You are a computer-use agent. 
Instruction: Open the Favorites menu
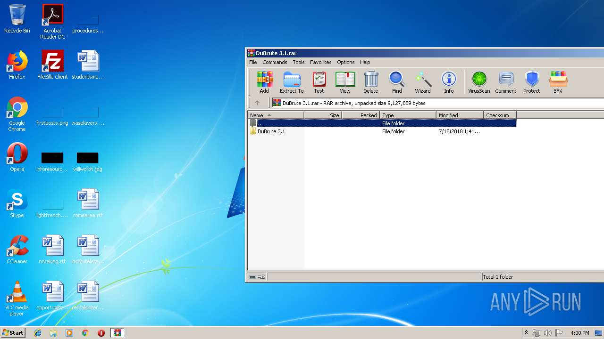320,62
